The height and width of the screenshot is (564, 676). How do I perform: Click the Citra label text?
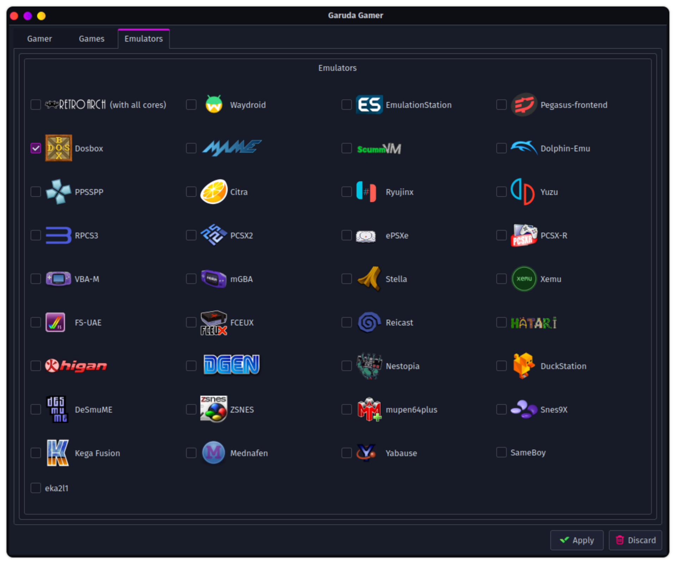point(239,192)
